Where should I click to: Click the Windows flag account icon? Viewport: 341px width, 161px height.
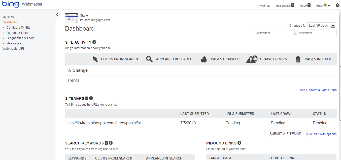pos(325,5)
